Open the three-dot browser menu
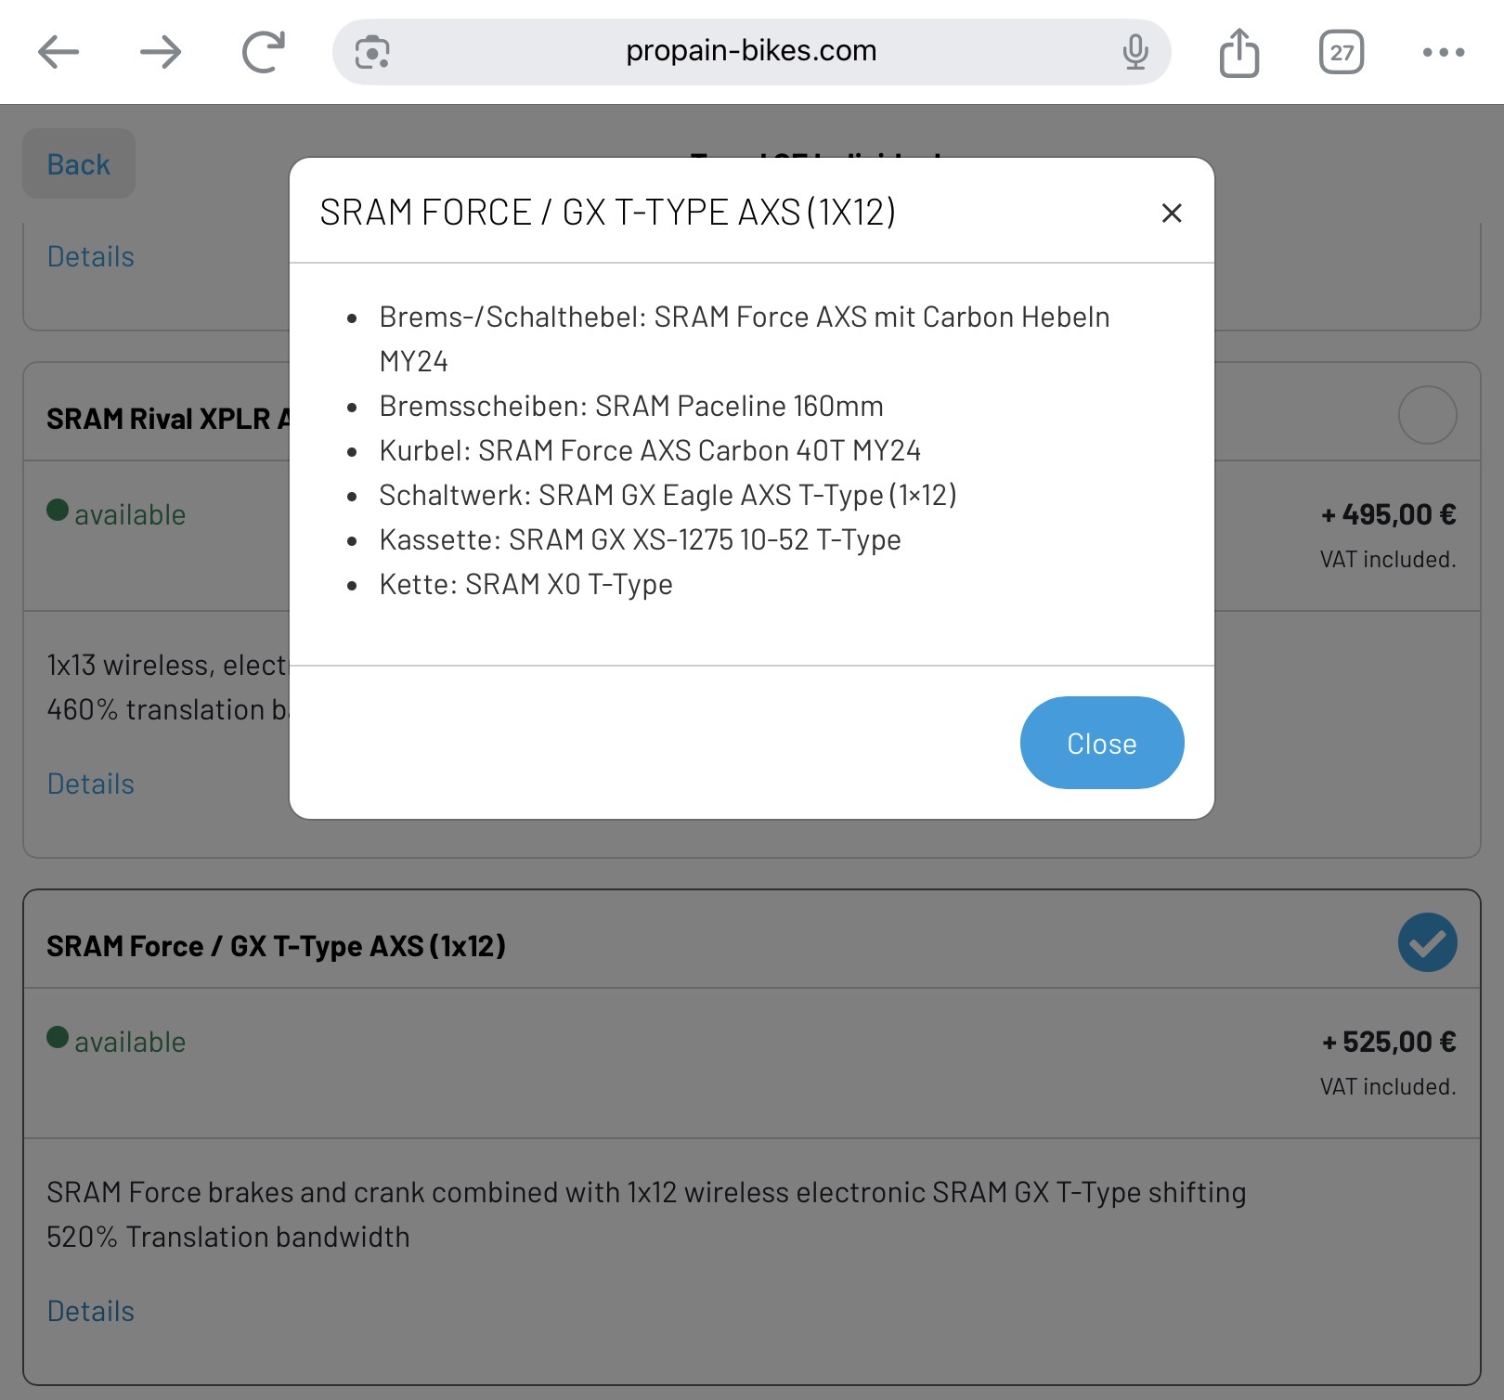 tap(1443, 52)
